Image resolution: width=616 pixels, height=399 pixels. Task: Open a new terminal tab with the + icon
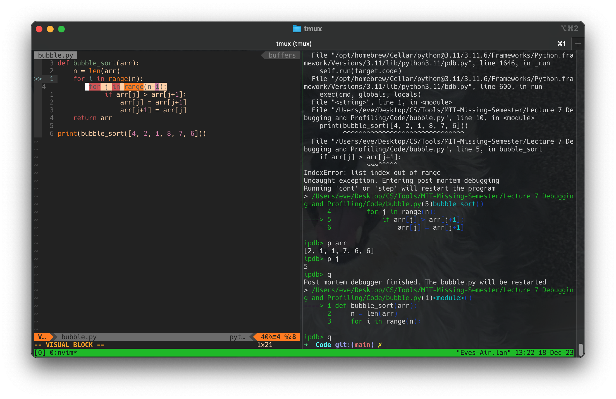[x=578, y=43]
